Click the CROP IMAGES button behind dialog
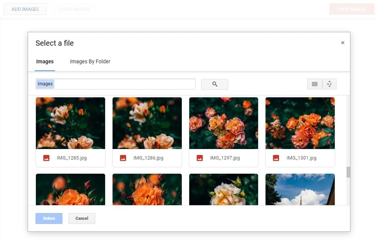 click(x=352, y=9)
